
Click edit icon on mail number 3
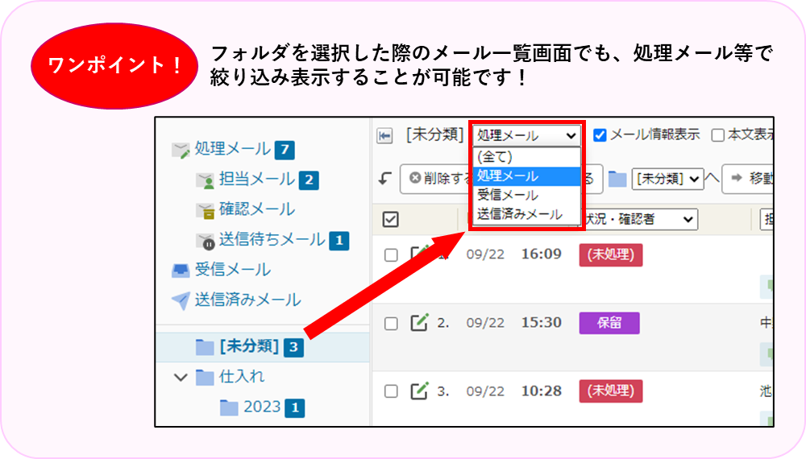point(419,391)
